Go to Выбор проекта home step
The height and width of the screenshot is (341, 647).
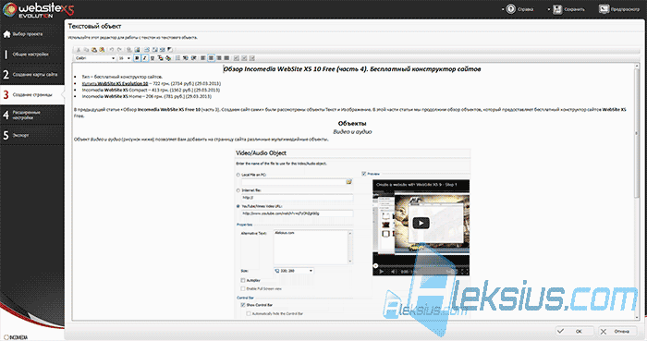click(x=31, y=34)
